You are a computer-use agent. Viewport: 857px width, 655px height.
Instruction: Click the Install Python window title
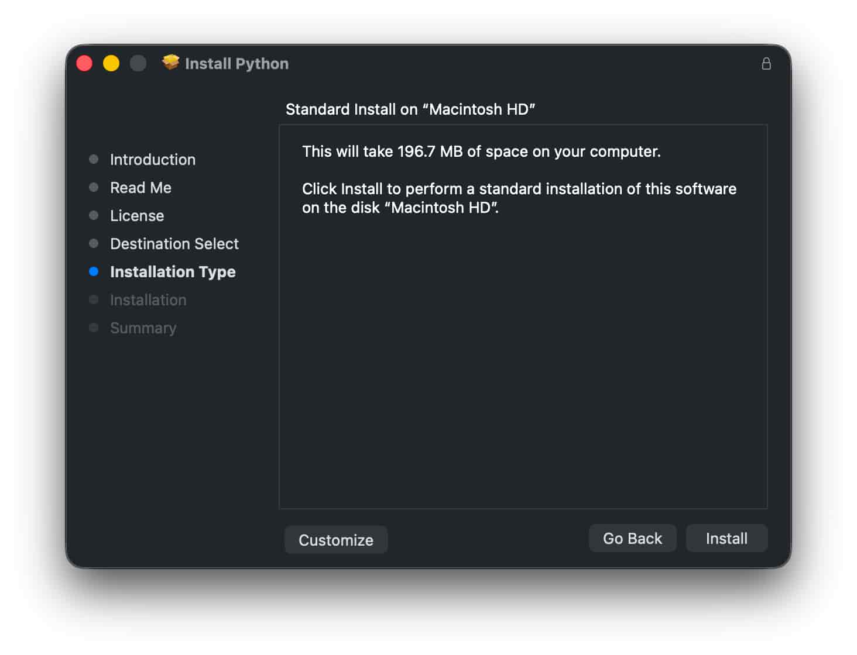click(x=236, y=64)
